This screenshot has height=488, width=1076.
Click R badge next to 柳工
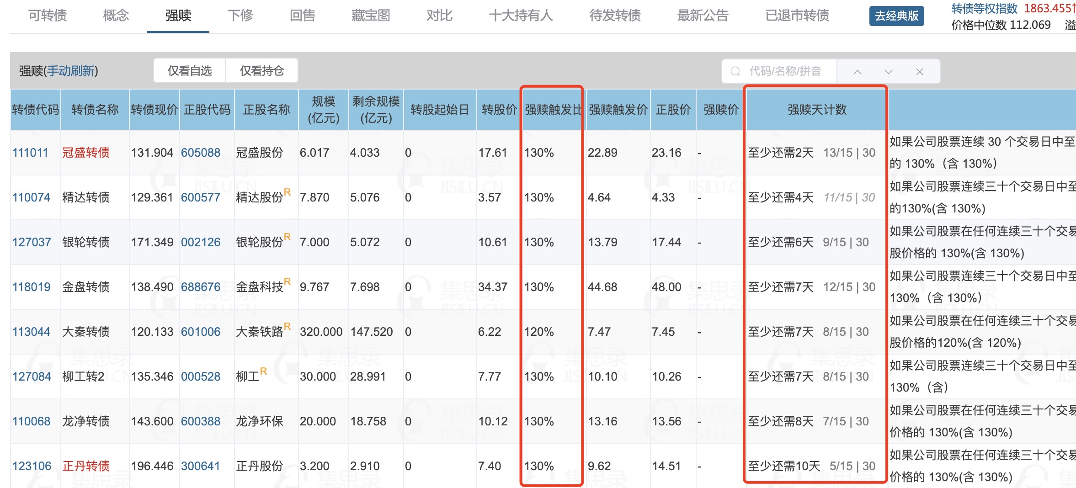(x=263, y=371)
